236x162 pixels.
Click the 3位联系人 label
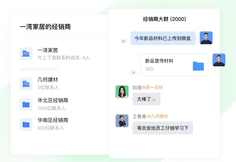pyautogui.click(x=48, y=88)
